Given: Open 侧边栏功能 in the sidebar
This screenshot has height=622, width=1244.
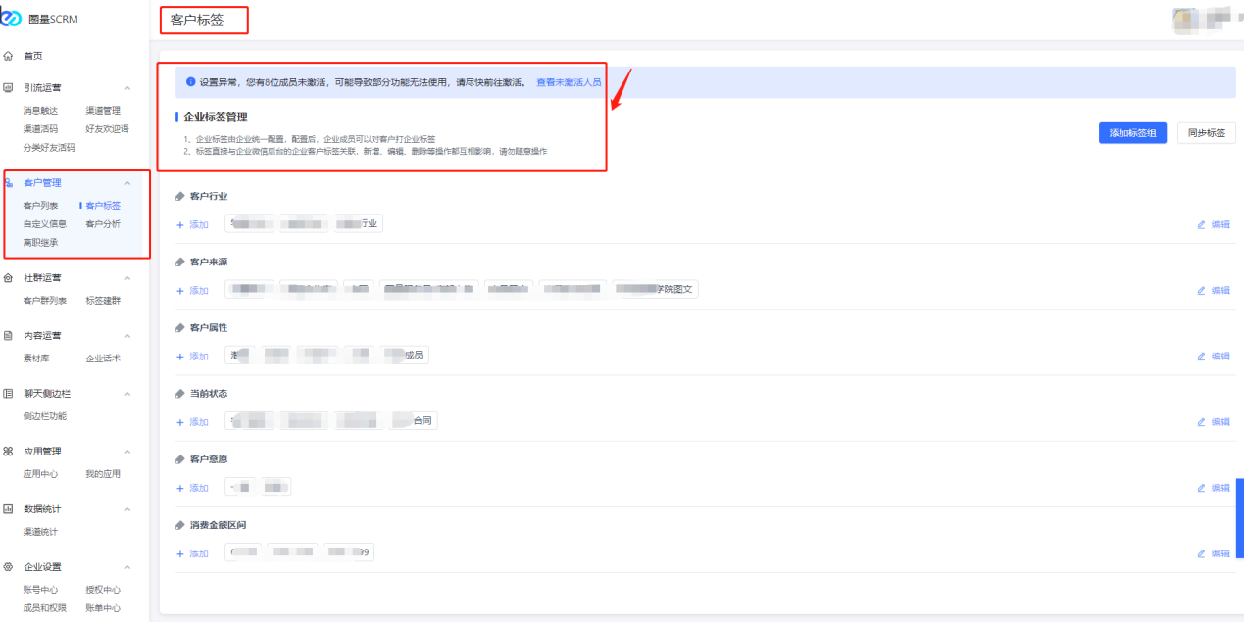Looking at the screenshot, I should coord(45,416).
